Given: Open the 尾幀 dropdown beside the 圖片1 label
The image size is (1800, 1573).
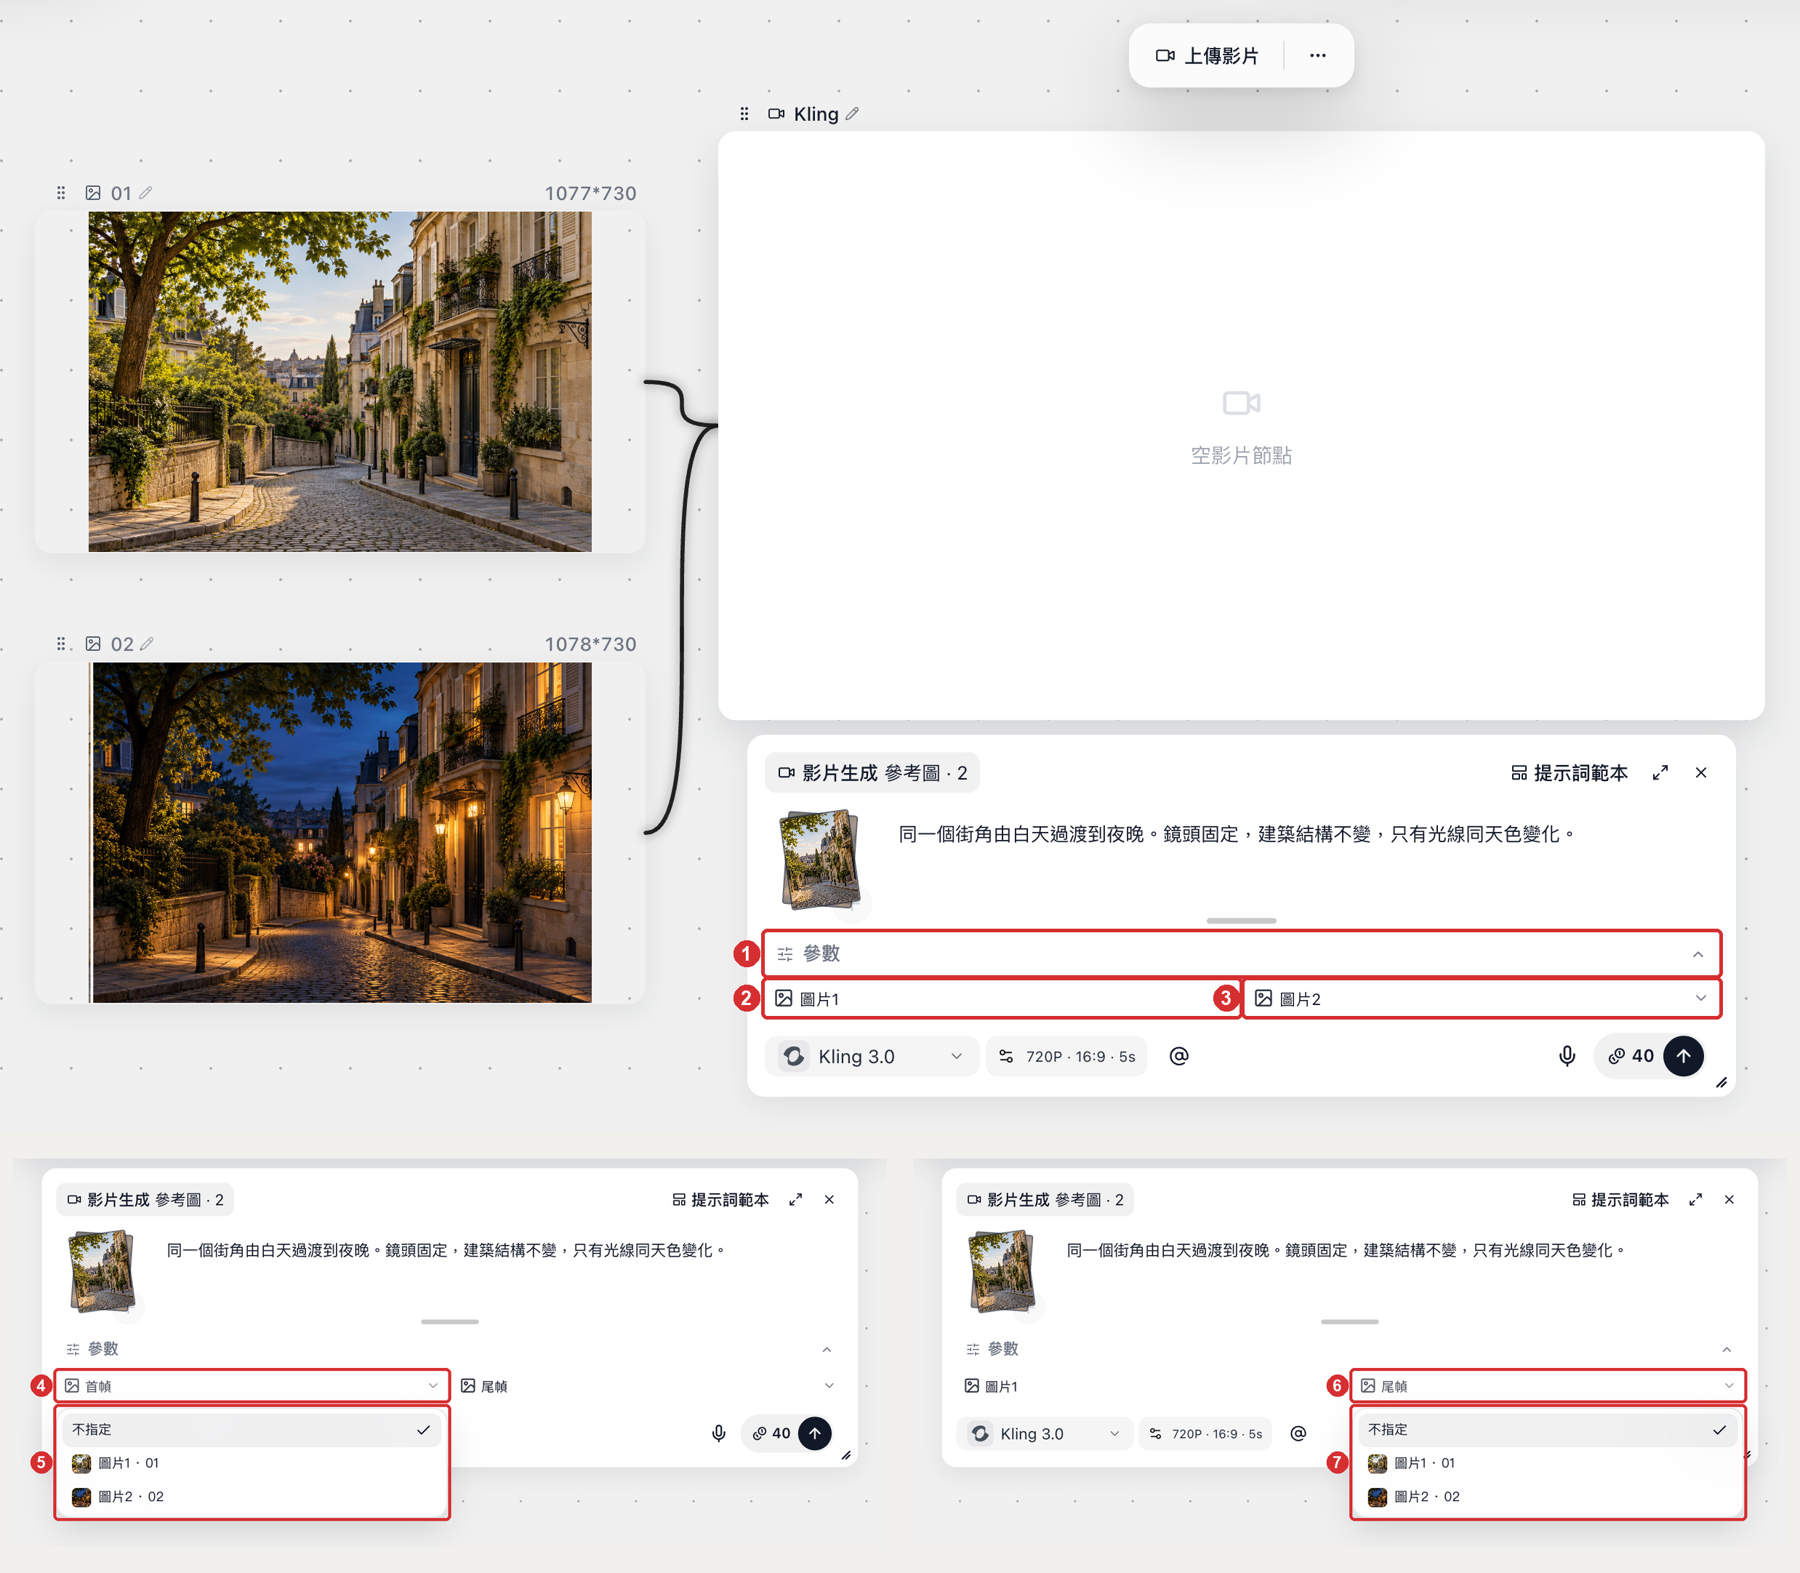Looking at the screenshot, I should (x=1547, y=1386).
